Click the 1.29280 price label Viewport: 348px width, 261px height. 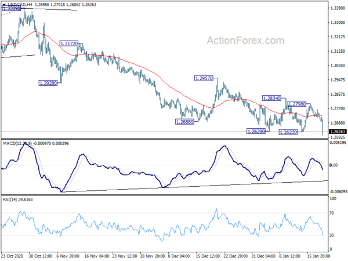[x=48, y=83]
